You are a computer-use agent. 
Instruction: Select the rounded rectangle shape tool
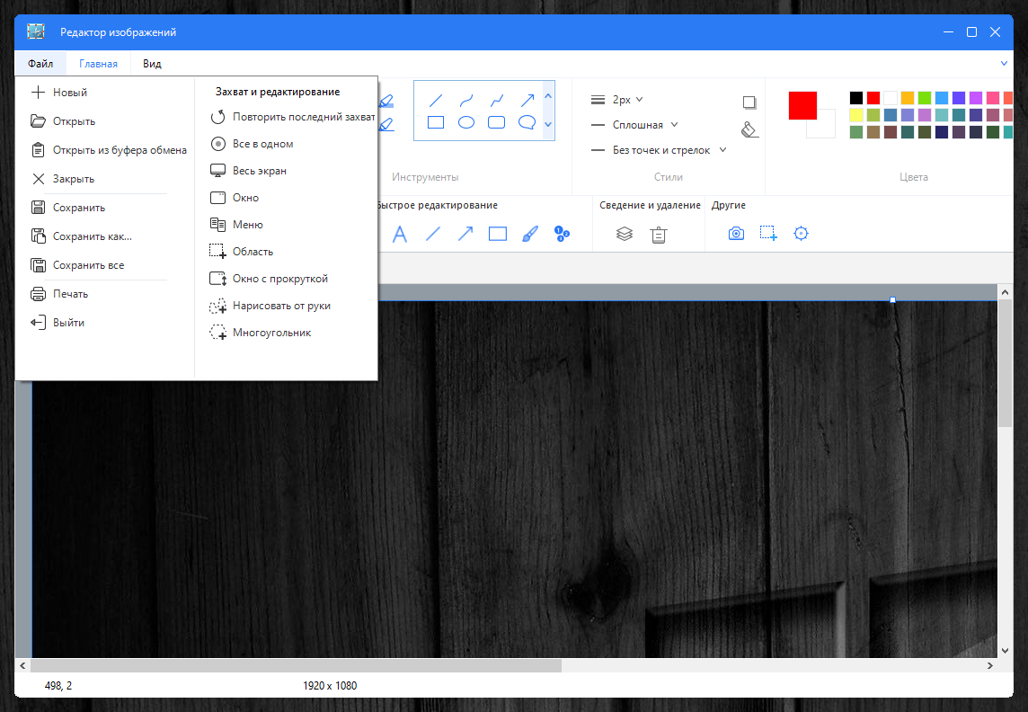(x=497, y=122)
